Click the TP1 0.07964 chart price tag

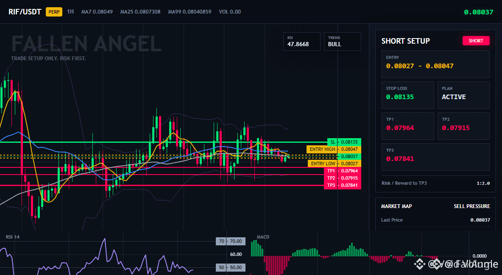pos(343,171)
